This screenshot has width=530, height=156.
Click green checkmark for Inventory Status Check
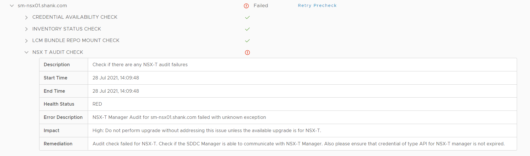coord(247,29)
